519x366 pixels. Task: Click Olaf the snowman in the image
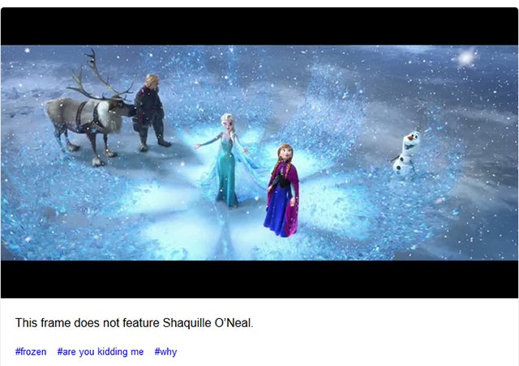click(406, 153)
